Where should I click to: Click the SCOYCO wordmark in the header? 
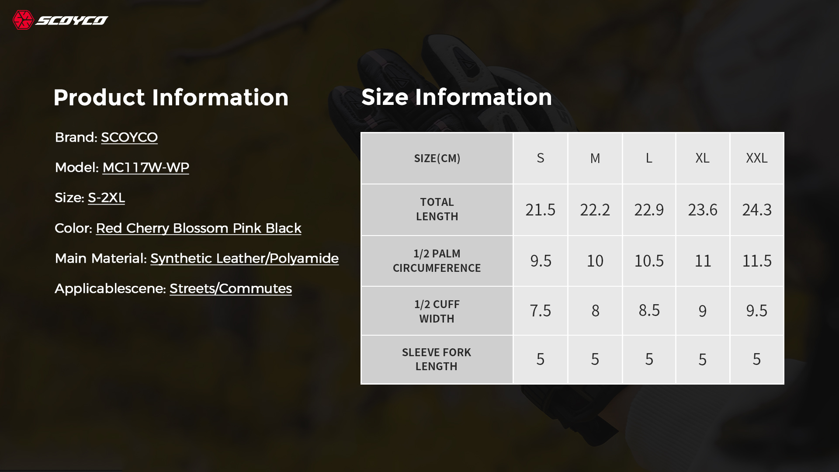72,21
